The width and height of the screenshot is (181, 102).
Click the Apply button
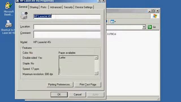(x=96, y=94)
